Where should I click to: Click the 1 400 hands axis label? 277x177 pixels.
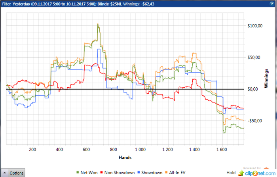(195, 150)
